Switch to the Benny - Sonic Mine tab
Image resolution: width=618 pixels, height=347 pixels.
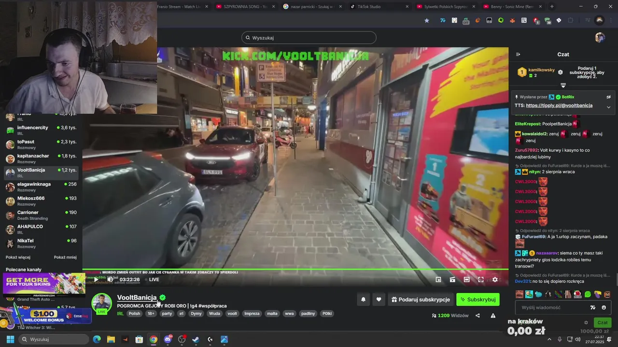tap(512, 7)
